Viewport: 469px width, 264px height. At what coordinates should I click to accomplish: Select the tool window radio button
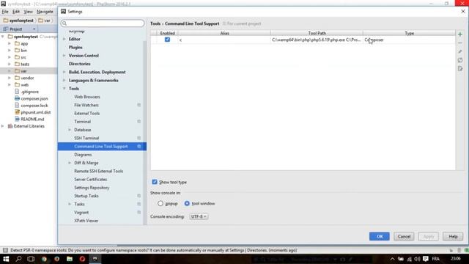point(187,204)
